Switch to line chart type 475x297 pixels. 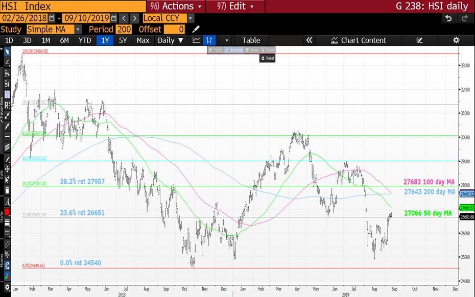pos(196,40)
